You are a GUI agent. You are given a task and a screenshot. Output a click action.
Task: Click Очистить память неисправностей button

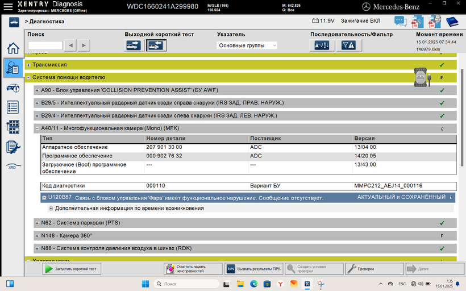pyautogui.click(x=193, y=269)
